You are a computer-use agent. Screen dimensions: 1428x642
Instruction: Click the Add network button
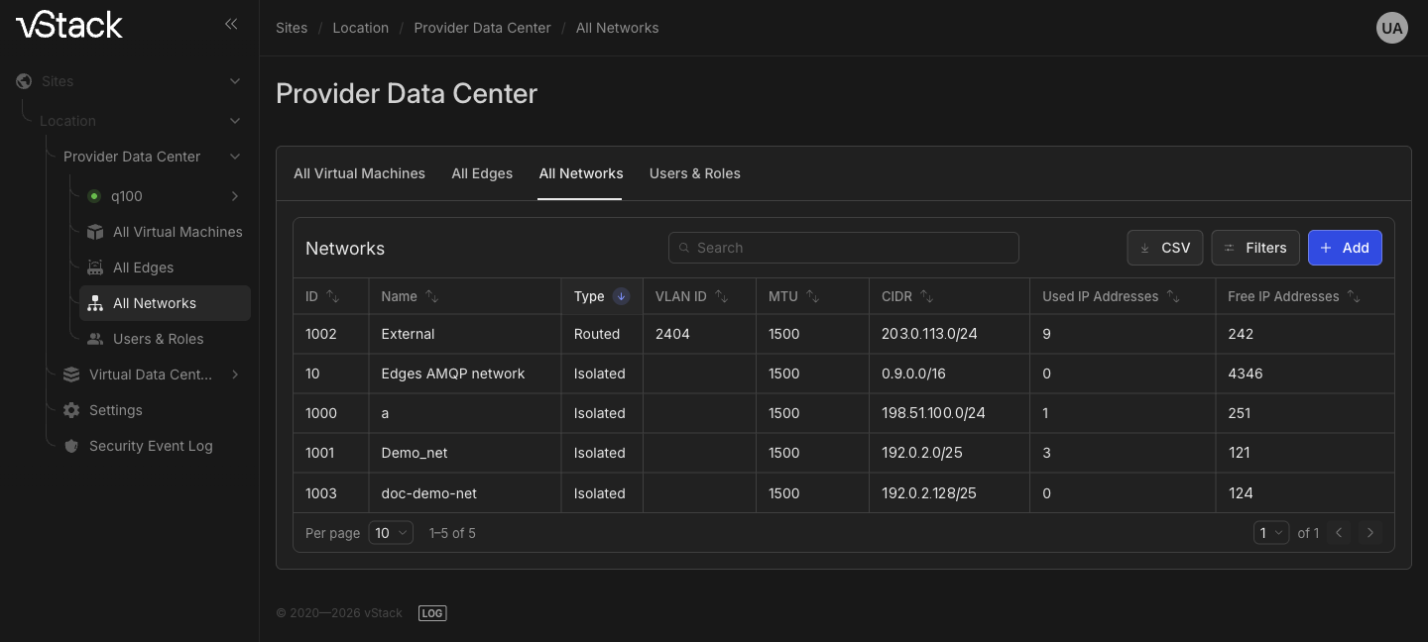pyautogui.click(x=1345, y=248)
